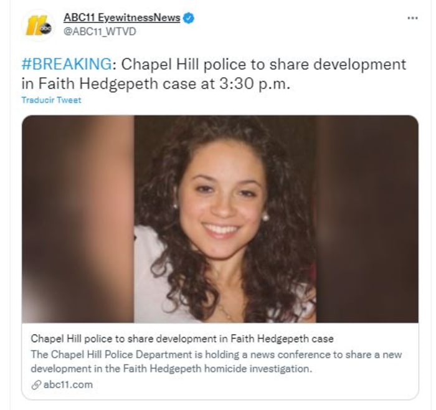Click the abc circle logo inside avatar
The image size is (436, 410).
point(45,29)
